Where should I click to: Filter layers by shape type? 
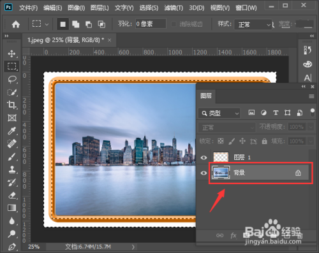coord(288,113)
